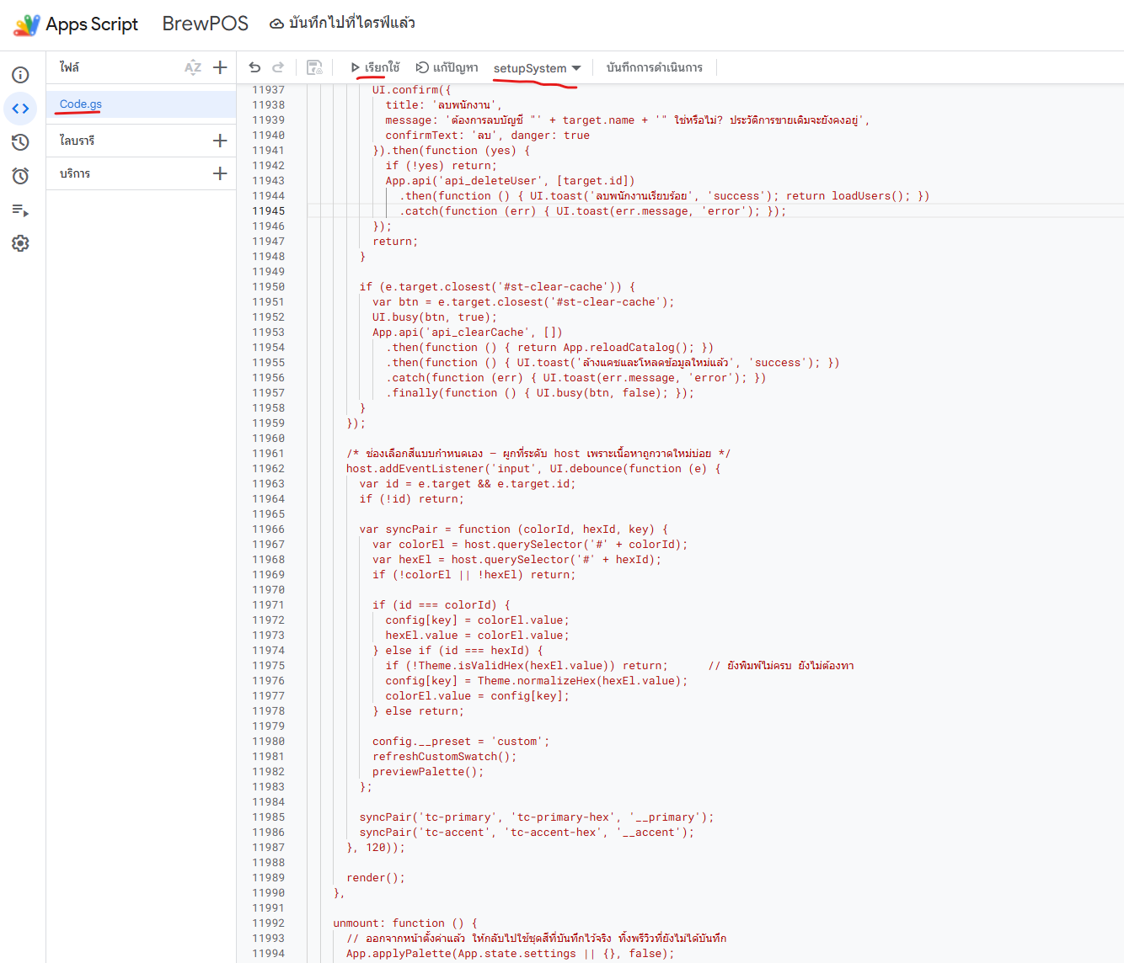Click the UI.busy(btn, true); line
1124x963 pixels.
[435, 317]
